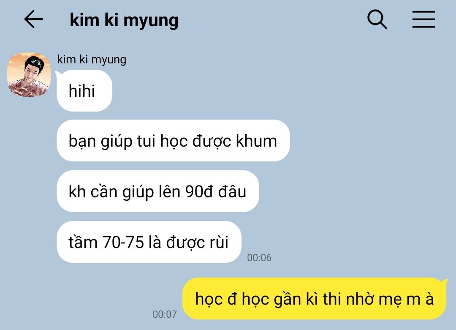
Task: Tap the tầm 70-75 message bubble
Action: click(149, 242)
